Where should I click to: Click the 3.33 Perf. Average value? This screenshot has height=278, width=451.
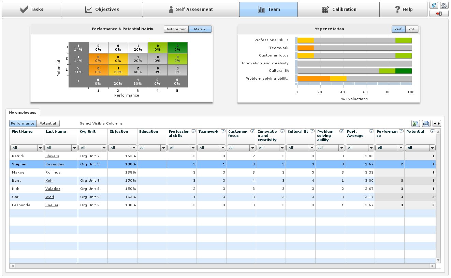369,173
